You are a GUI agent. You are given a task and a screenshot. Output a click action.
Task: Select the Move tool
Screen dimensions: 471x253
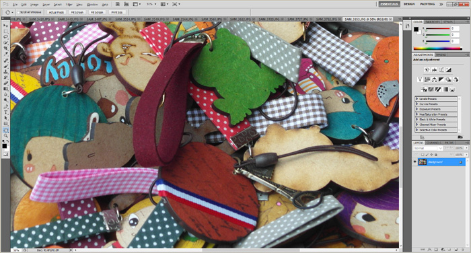(x=5, y=26)
